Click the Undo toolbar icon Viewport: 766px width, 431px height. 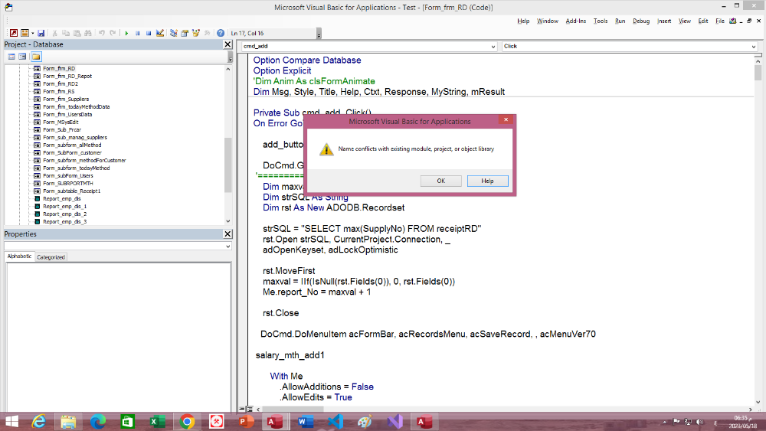click(x=102, y=33)
